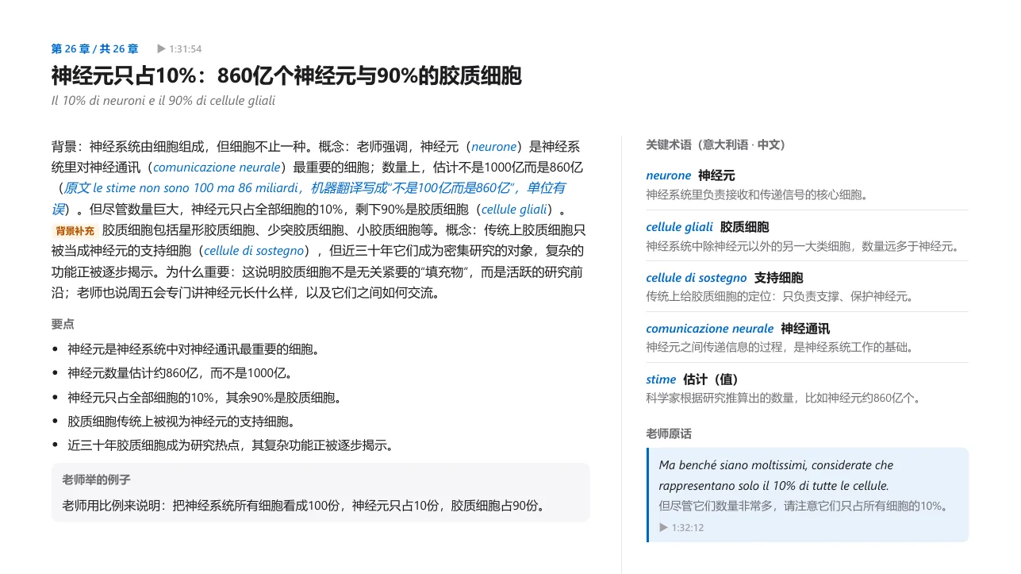The image size is (1021, 574).
Task: Click the chapter indicator 第 26 章 / 共 26 章
Action: [x=95, y=49]
